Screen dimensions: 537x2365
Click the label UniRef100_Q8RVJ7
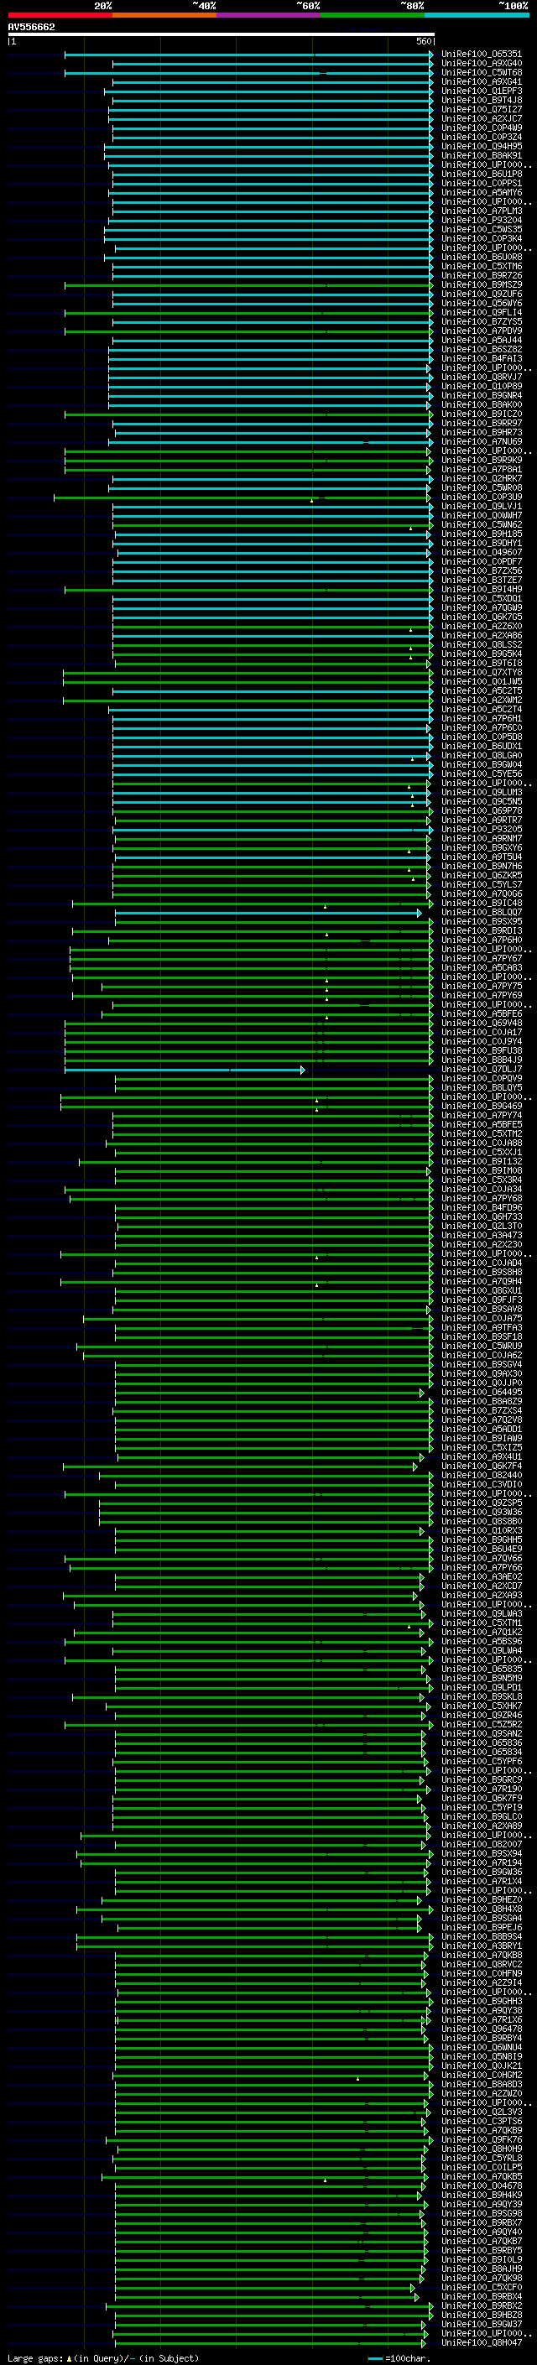[481, 378]
